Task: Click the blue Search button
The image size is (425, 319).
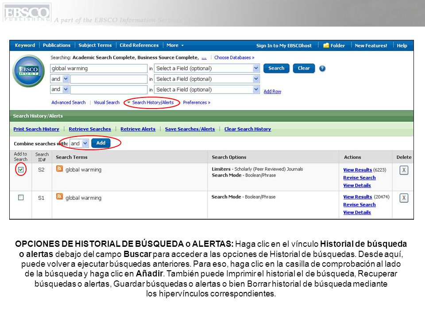Action: [276, 68]
